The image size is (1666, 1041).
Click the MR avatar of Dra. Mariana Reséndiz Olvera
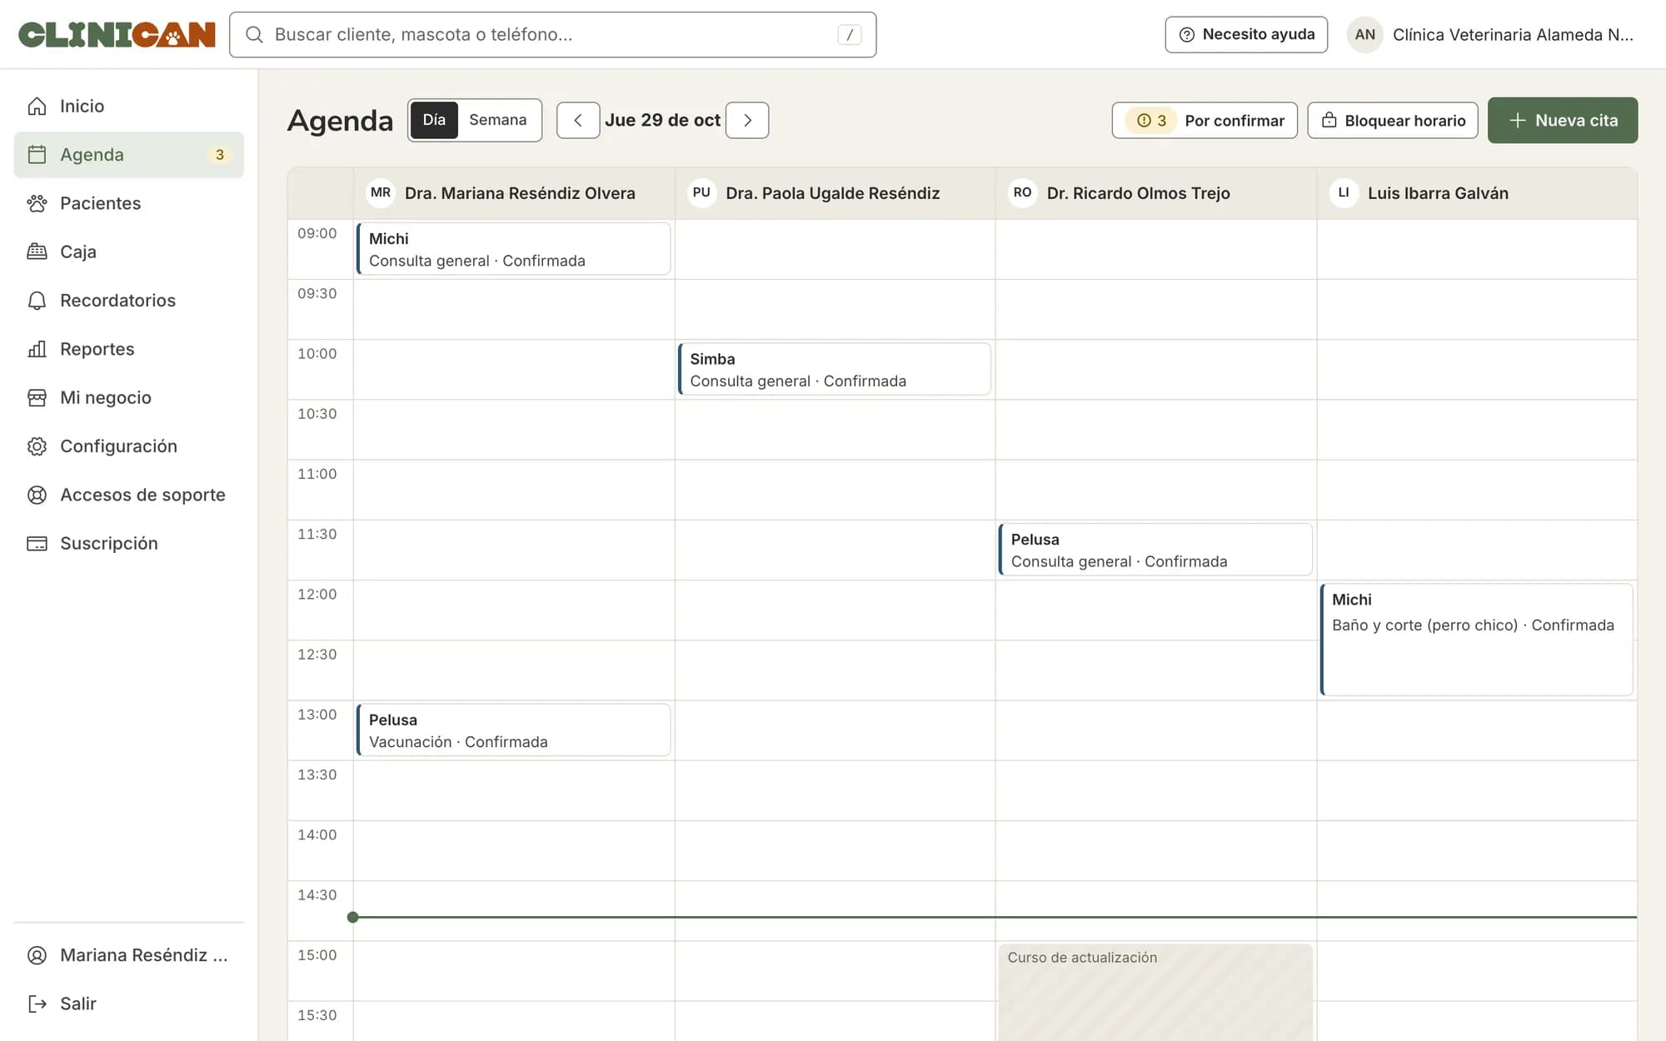381,193
